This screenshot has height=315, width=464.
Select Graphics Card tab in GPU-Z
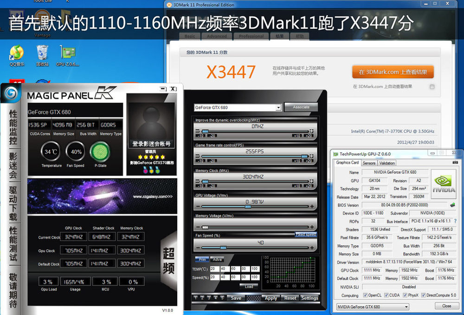[x=347, y=163]
